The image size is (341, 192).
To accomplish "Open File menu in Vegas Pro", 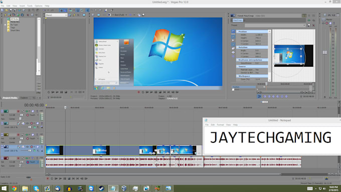I will pos(3,6).
